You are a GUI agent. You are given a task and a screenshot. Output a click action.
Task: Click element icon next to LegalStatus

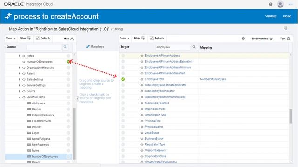[142, 133]
